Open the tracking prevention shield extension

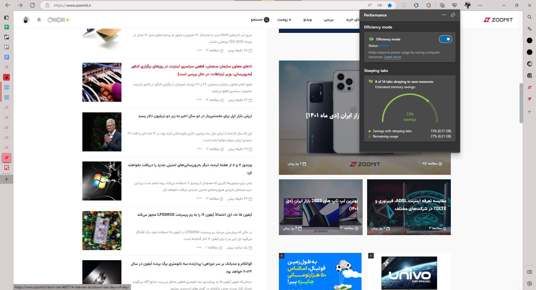pos(404,5)
